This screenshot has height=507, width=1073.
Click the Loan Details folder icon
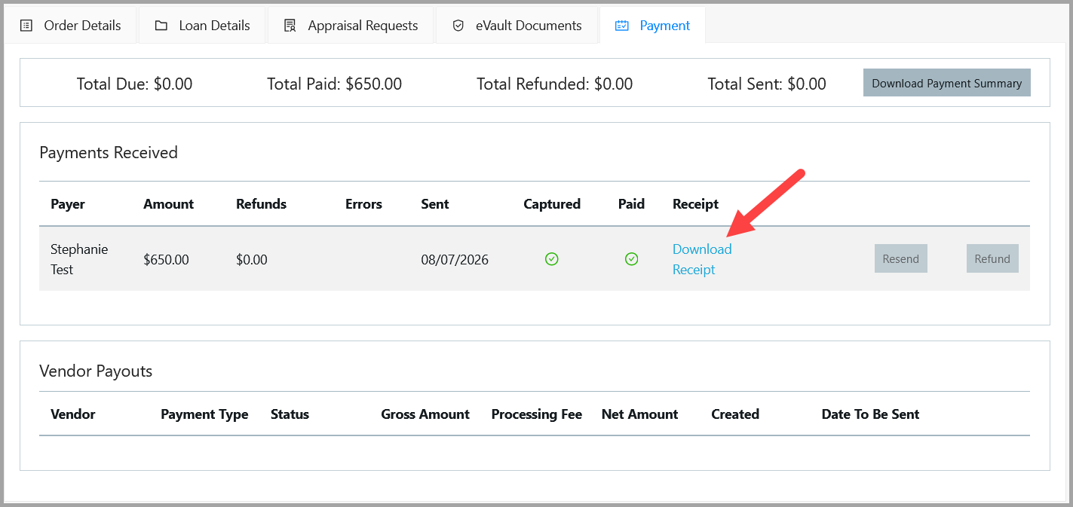(161, 26)
